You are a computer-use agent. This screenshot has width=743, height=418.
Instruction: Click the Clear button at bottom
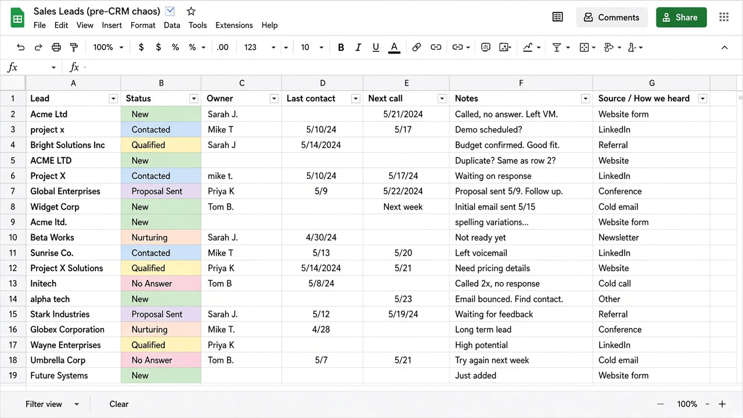click(119, 404)
